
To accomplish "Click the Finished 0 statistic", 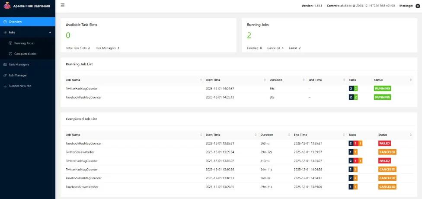I will pyautogui.click(x=254, y=48).
